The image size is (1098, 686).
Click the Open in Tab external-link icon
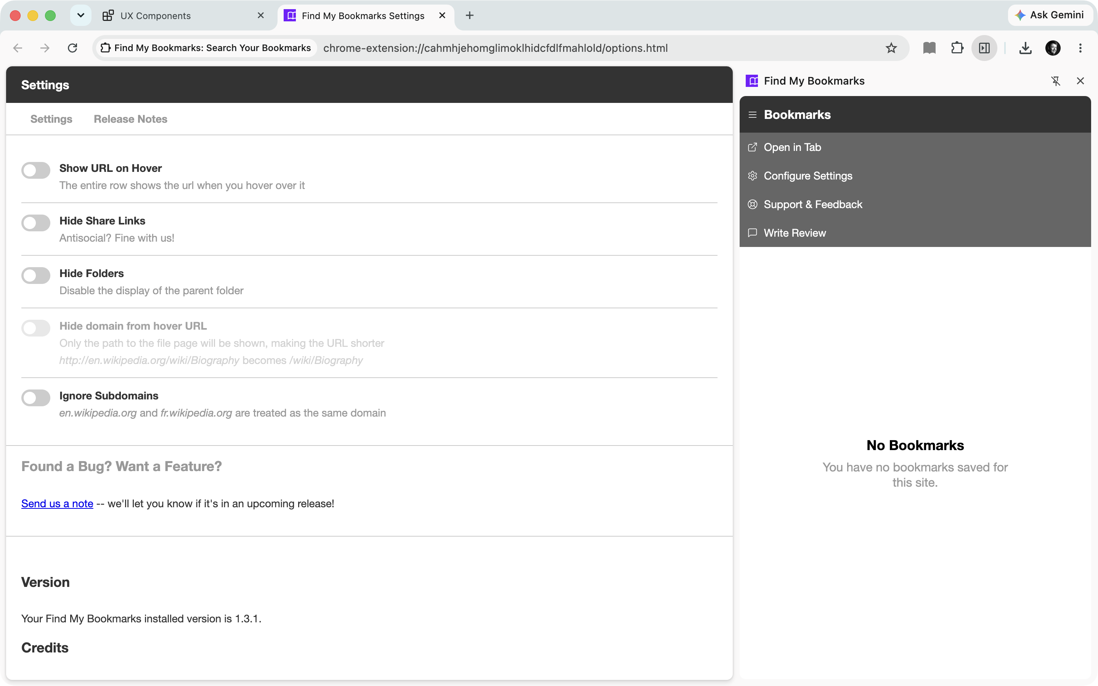tap(753, 147)
